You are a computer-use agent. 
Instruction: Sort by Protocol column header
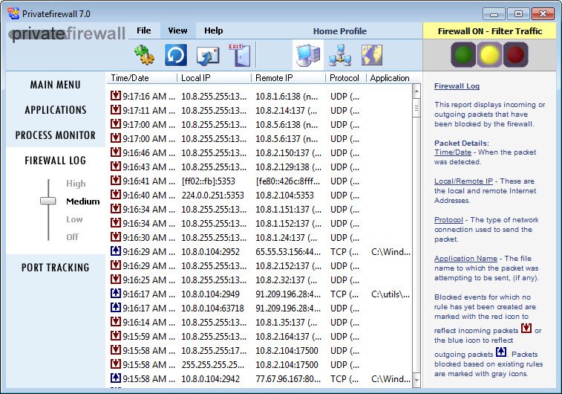pyautogui.click(x=345, y=78)
